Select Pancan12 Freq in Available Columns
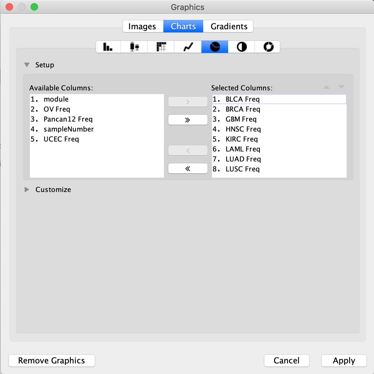The width and height of the screenshot is (374, 374). 68,119
